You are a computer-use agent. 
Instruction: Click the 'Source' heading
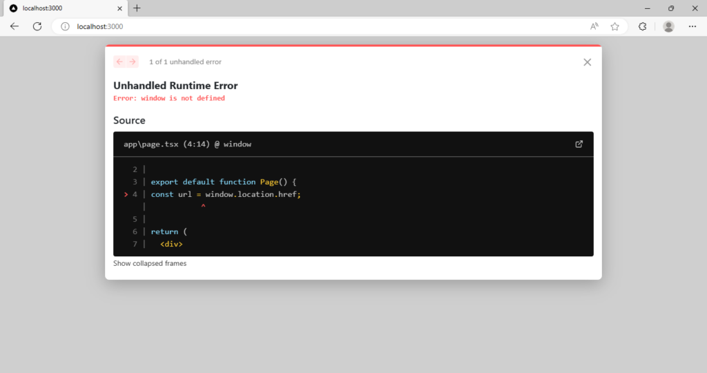[x=129, y=120]
